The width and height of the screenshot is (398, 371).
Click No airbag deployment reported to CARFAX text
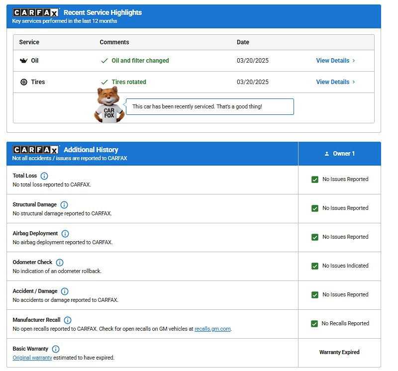point(63,242)
